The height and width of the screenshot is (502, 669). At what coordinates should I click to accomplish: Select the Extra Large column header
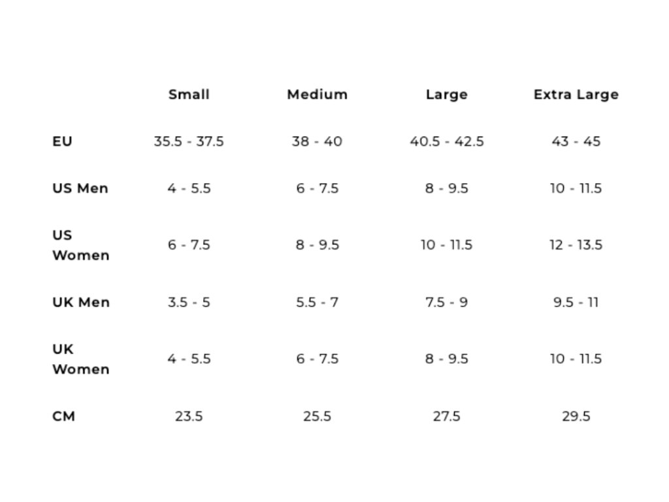click(x=576, y=94)
